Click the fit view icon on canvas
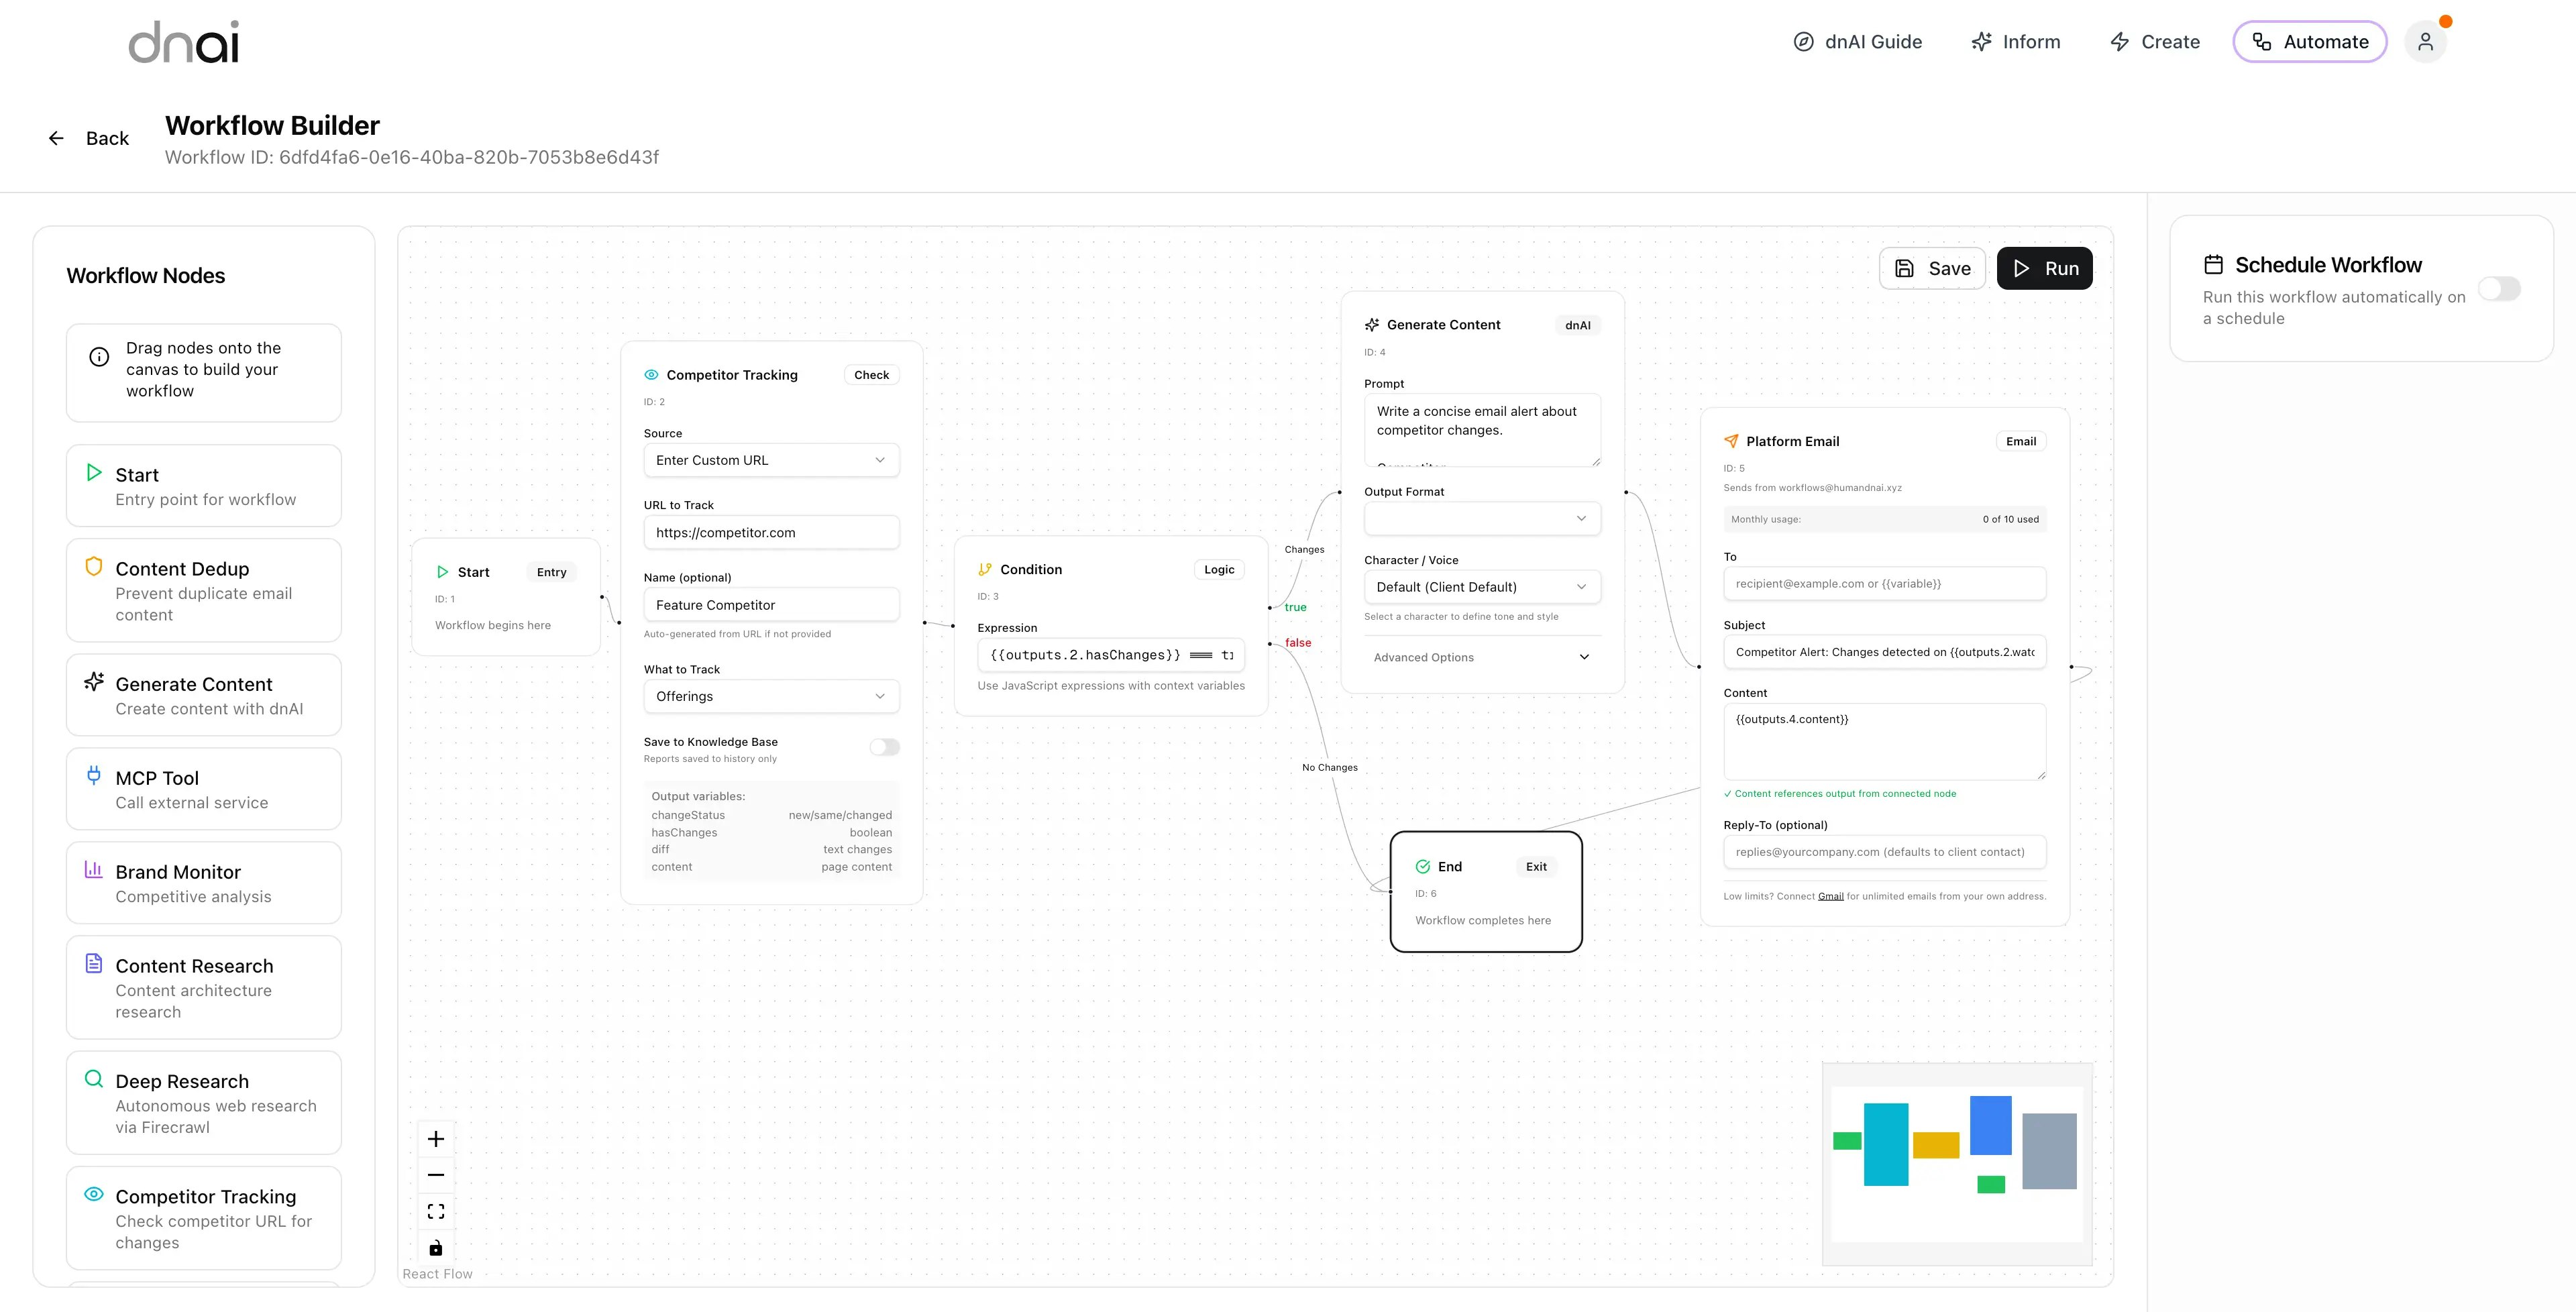 (x=436, y=1211)
